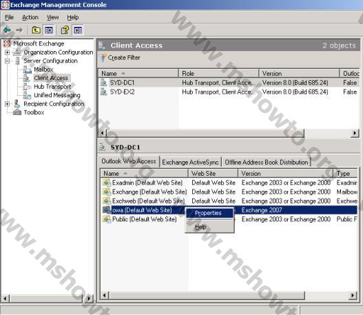Click the Client Access node icon in tree
Screen dimensions: 363x315
27,78
